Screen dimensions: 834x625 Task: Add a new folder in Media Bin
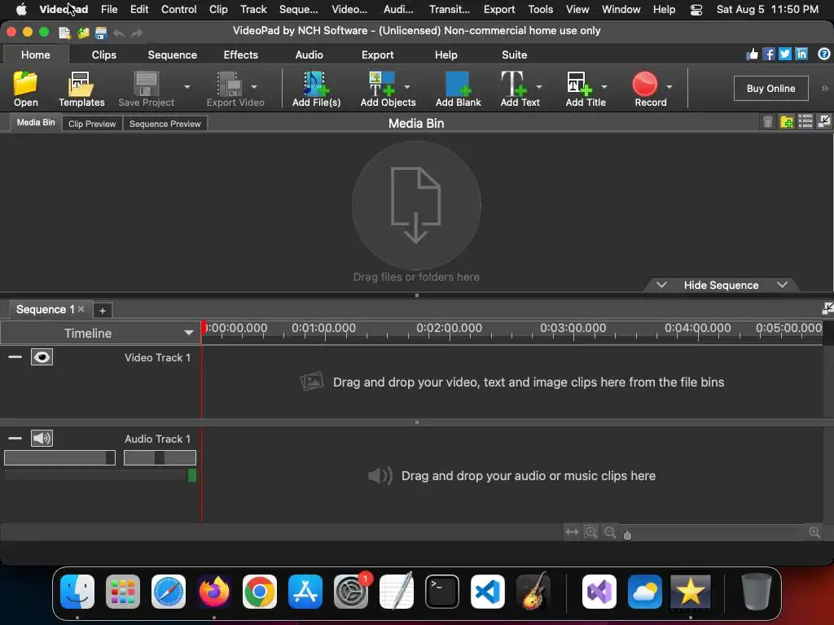pos(787,122)
